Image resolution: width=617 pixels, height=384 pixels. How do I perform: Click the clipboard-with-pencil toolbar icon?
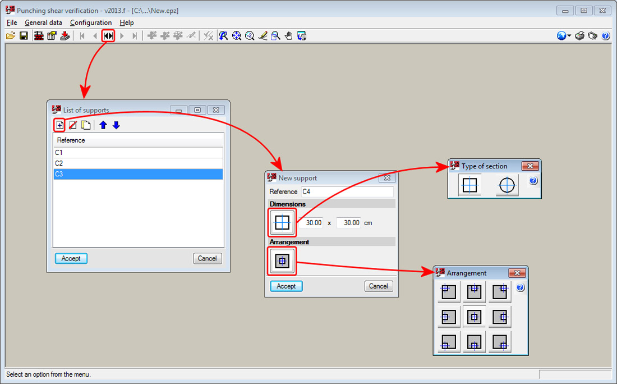52,36
